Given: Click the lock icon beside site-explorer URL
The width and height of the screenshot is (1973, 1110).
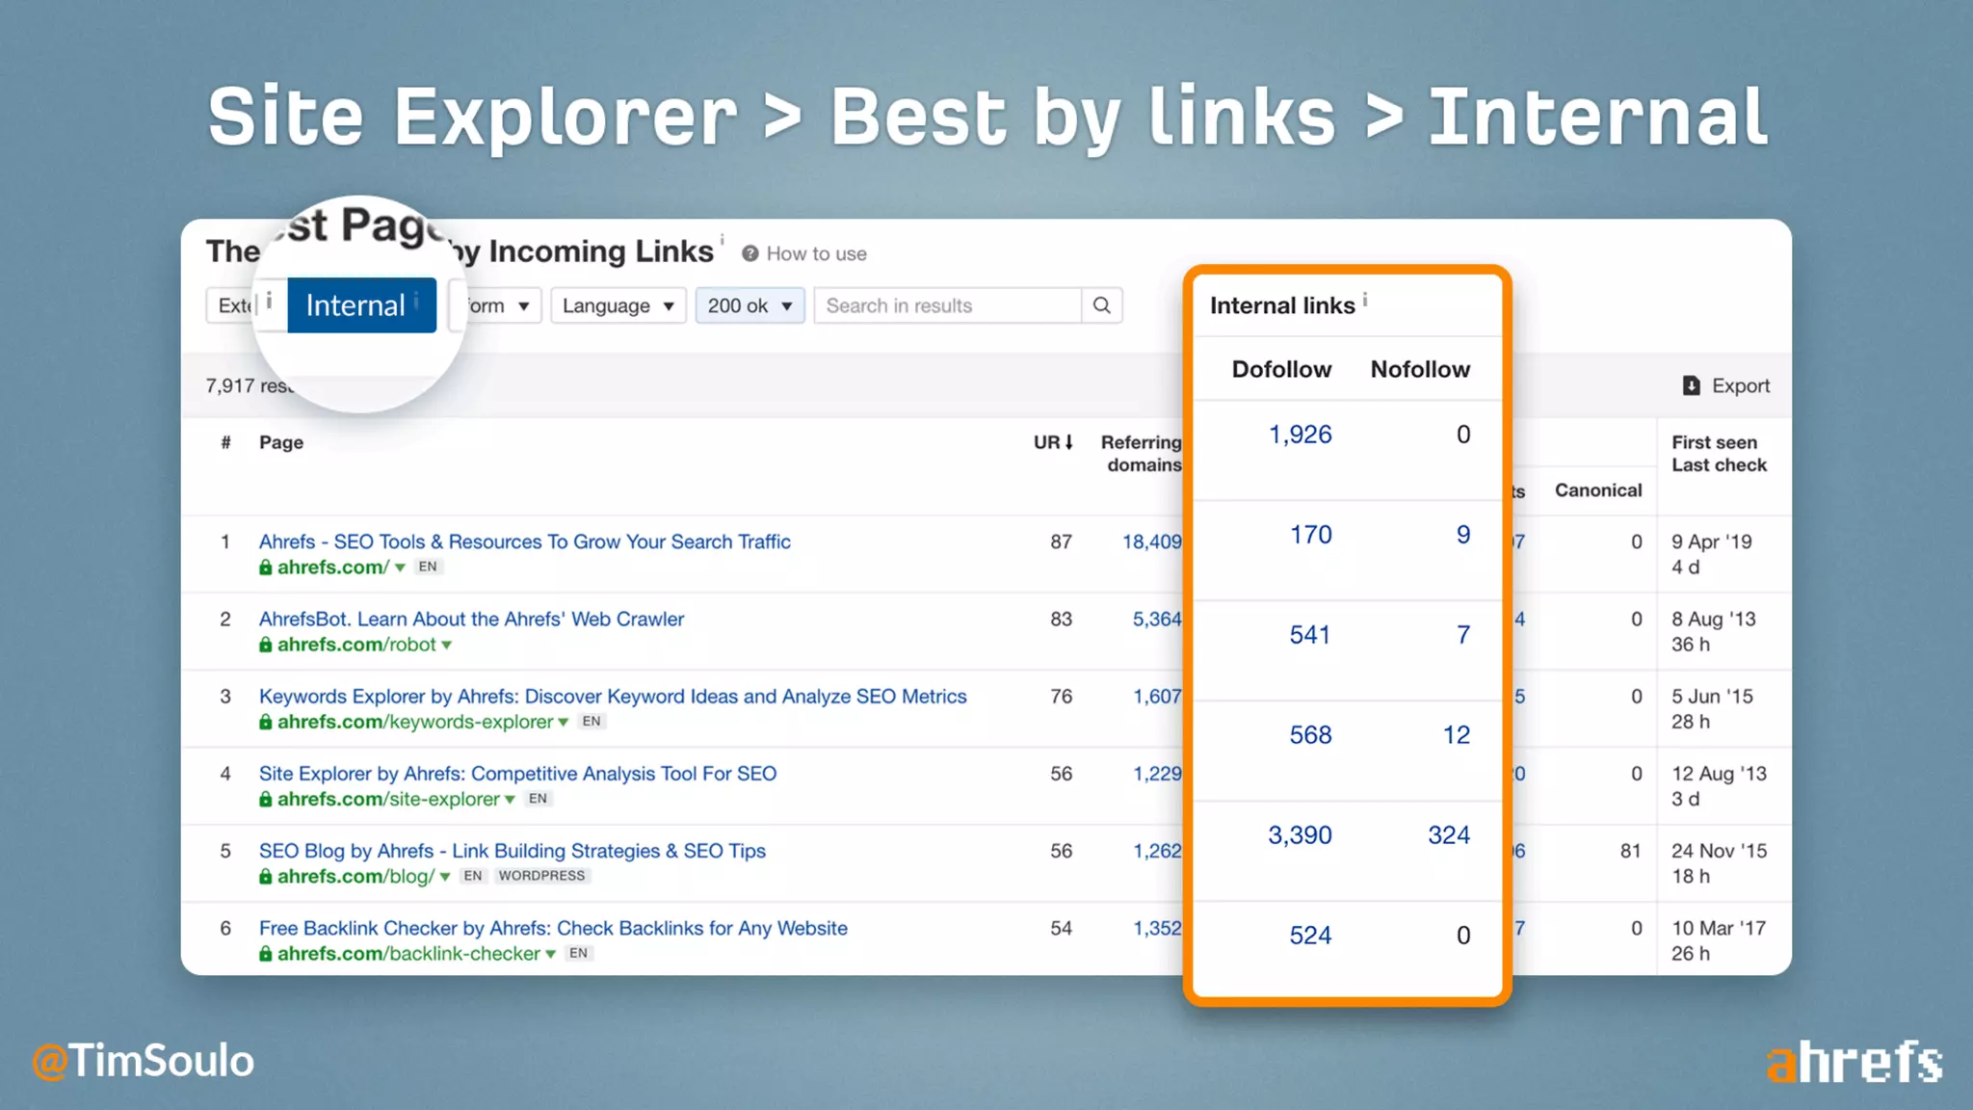Looking at the screenshot, I should [265, 799].
